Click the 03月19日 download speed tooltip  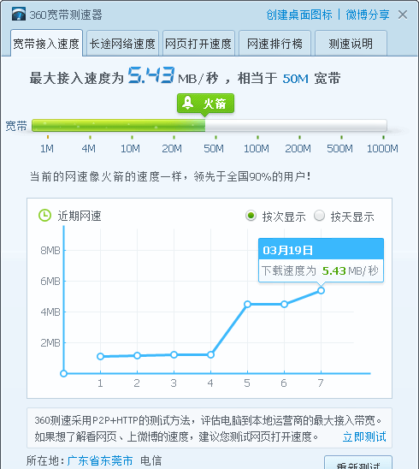tap(321, 260)
